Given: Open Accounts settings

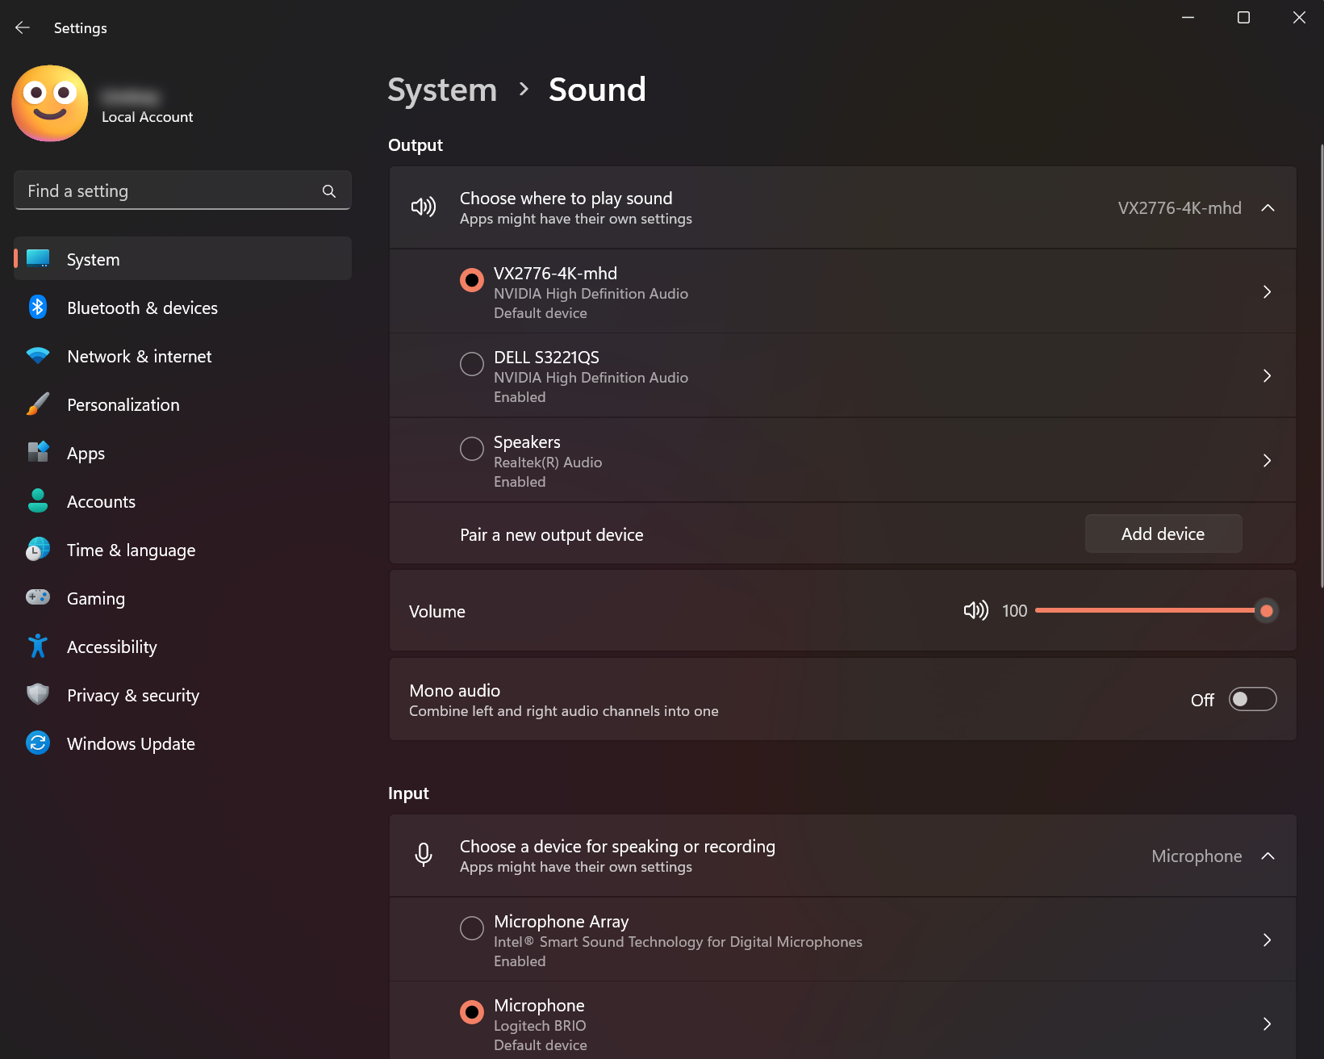Looking at the screenshot, I should pyautogui.click(x=101, y=501).
